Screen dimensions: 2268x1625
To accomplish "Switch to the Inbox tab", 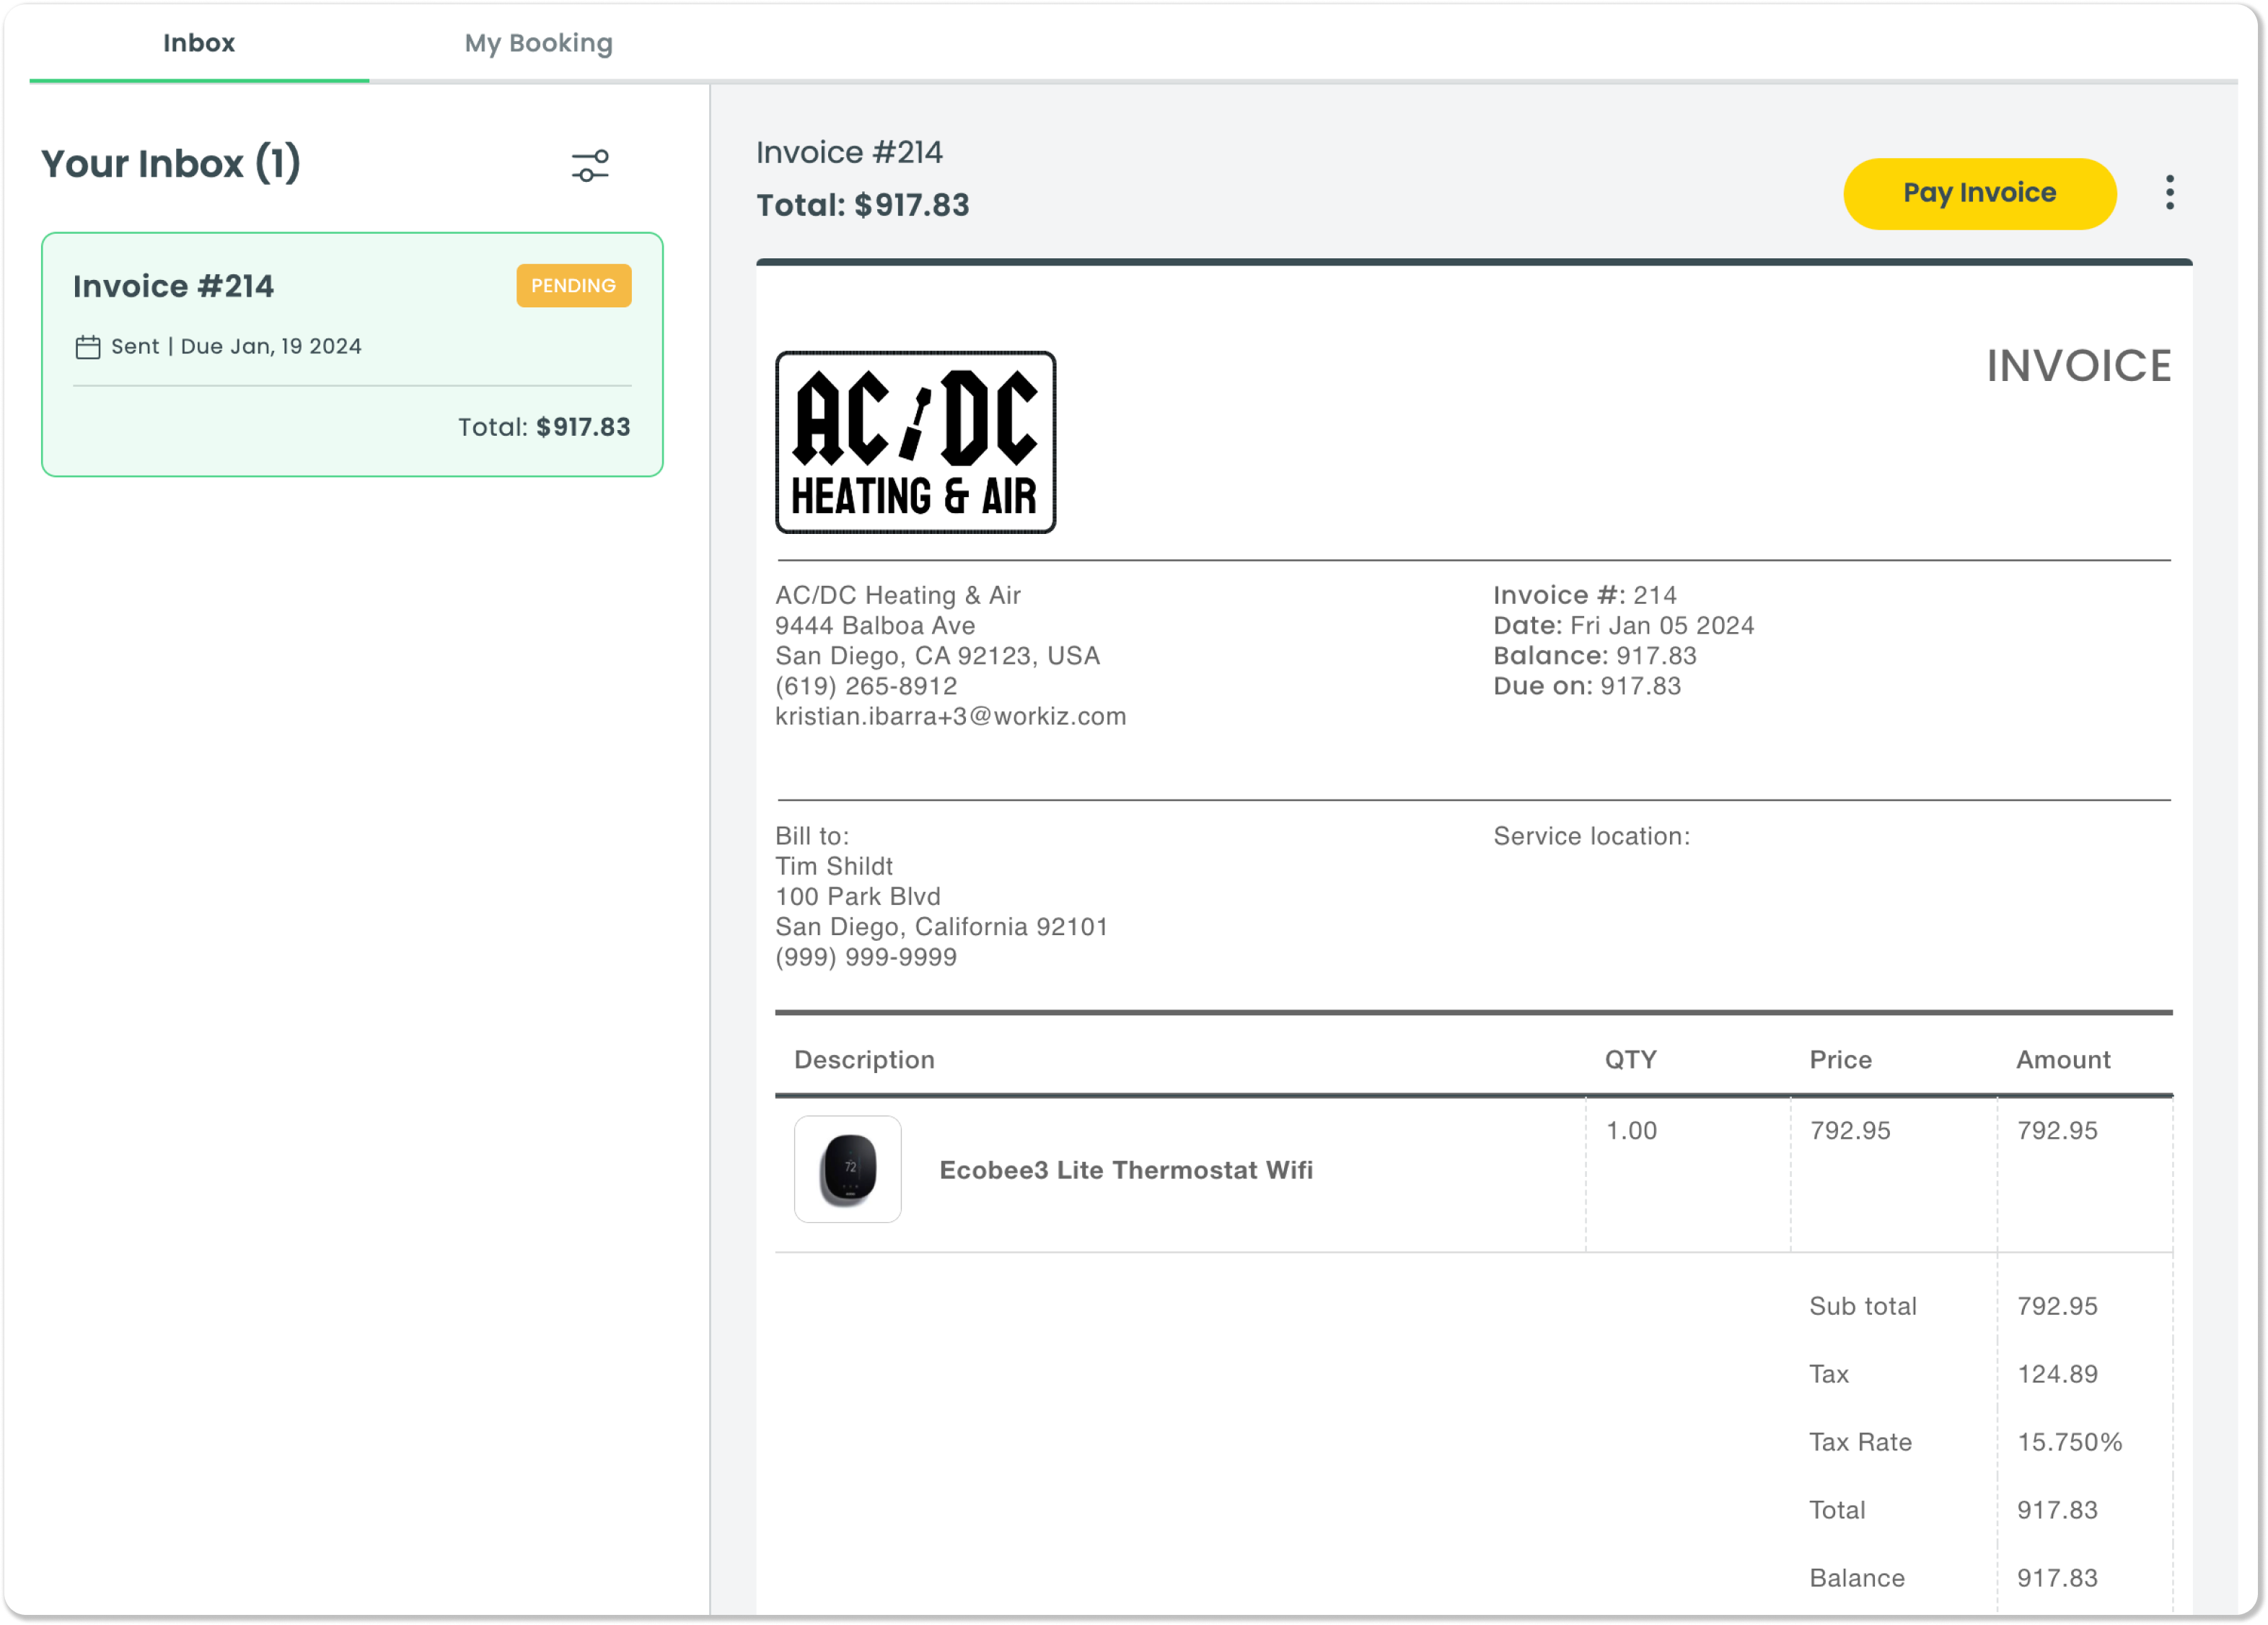I will [199, 43].
